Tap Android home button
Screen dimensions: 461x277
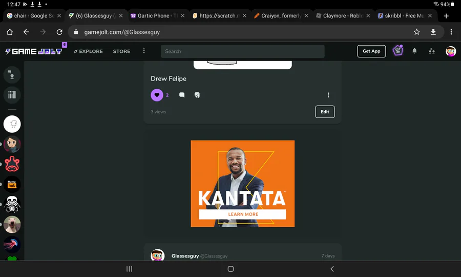pyautogui.click(x=230, y=269)
